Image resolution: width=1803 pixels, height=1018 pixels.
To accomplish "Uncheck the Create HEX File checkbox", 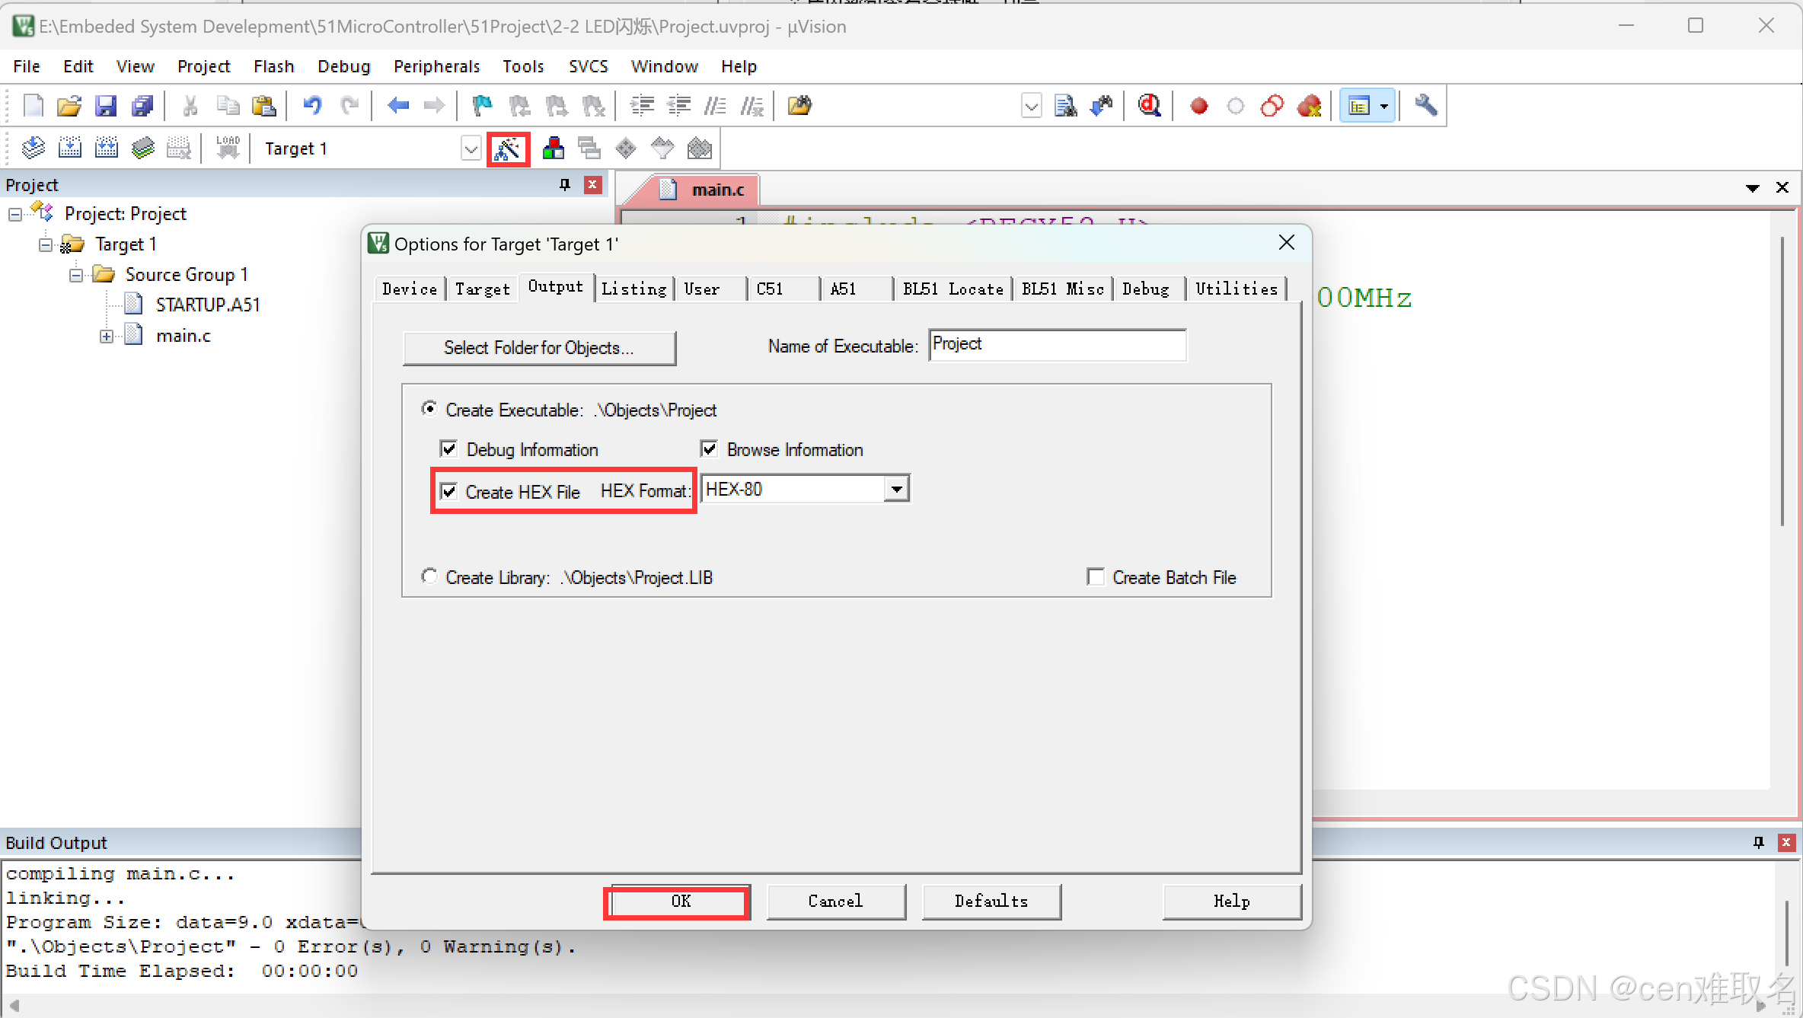I will pos(449,492).
